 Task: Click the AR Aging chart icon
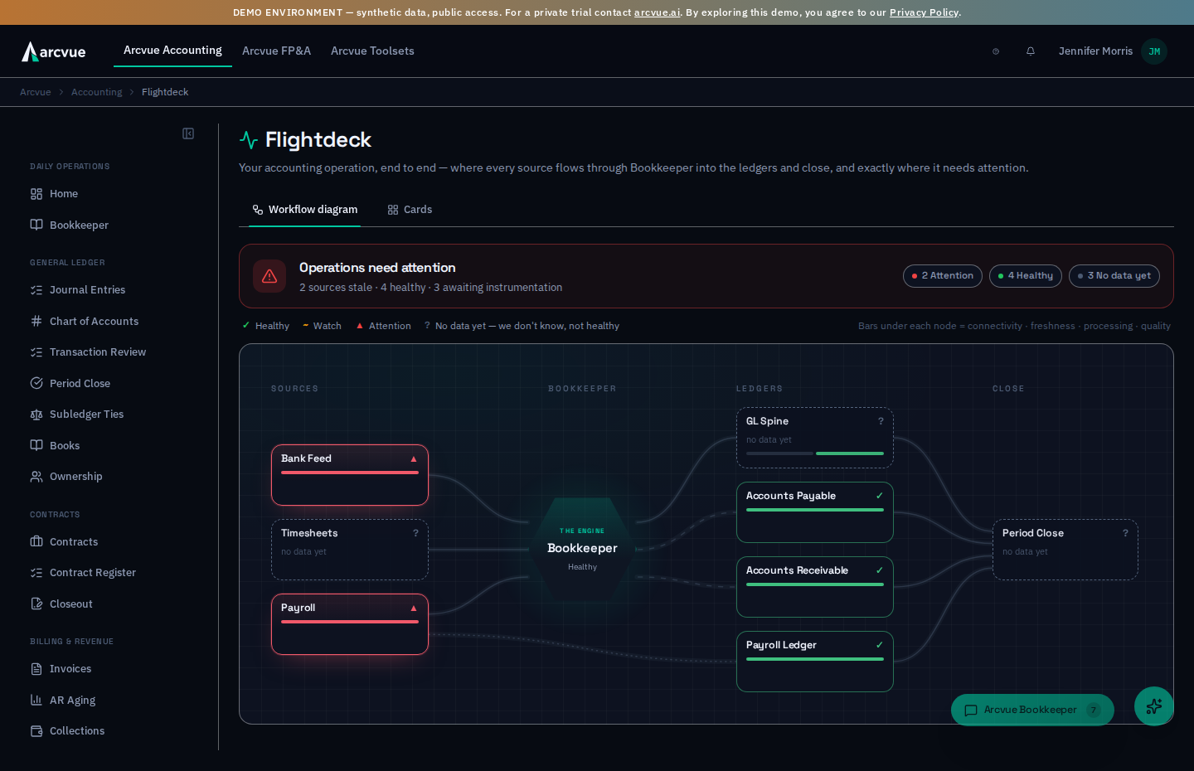point(36,701)
